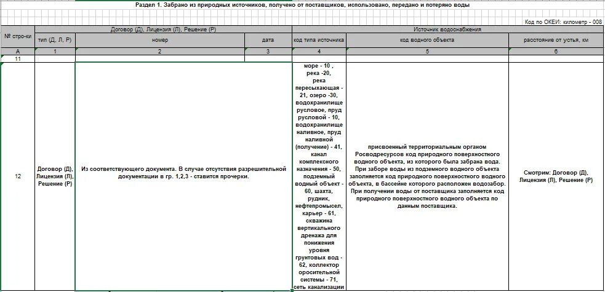The width and height of the screenshot is (605, 292).
Task: Click the empty 'код типа источника' cell in row 11
Action: point(319,58)
